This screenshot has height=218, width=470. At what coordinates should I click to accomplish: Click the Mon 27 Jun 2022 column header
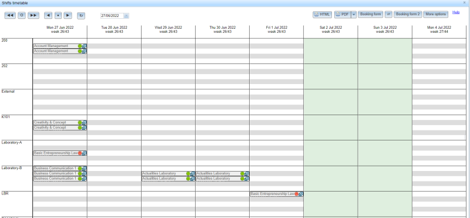[60, 29]
